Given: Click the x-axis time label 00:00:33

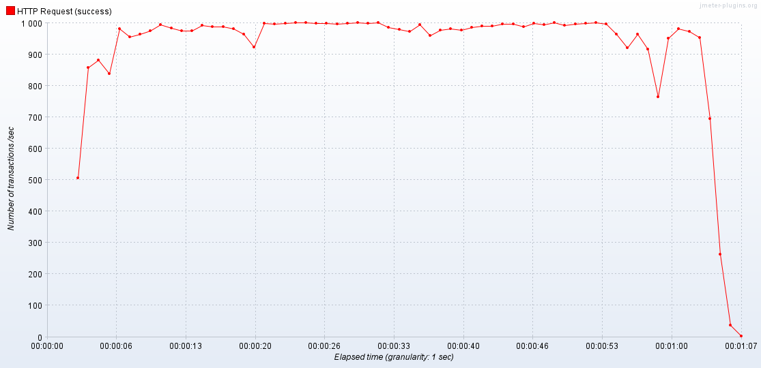Looking at the screenshot, I should click(x=394, y=346).
